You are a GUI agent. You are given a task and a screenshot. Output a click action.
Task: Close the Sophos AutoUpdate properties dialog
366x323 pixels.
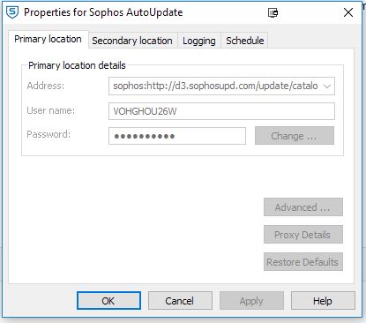(348, 12)
